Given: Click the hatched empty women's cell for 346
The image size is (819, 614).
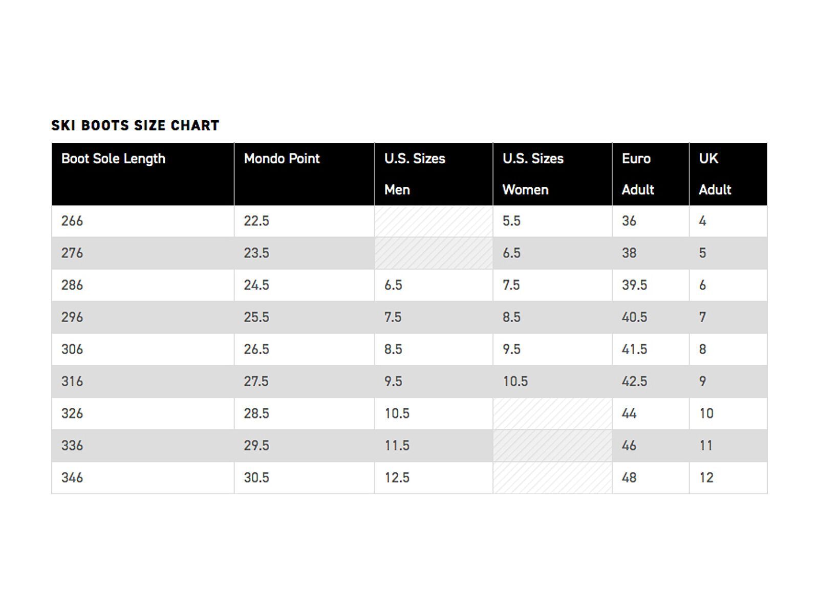Looking at the screenshot, I should [552, 478].
